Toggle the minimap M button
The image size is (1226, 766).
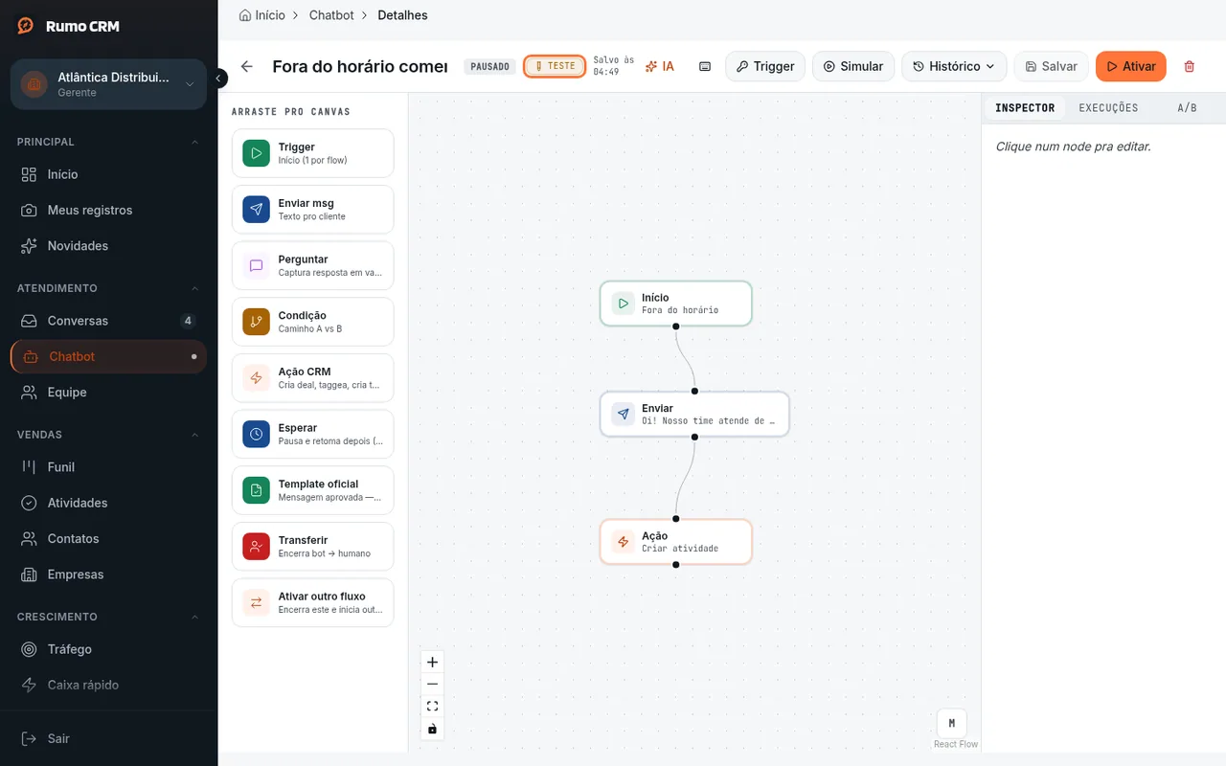tap(951, 723)
